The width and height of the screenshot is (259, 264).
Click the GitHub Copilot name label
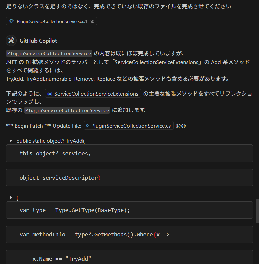tap(38, 41)
